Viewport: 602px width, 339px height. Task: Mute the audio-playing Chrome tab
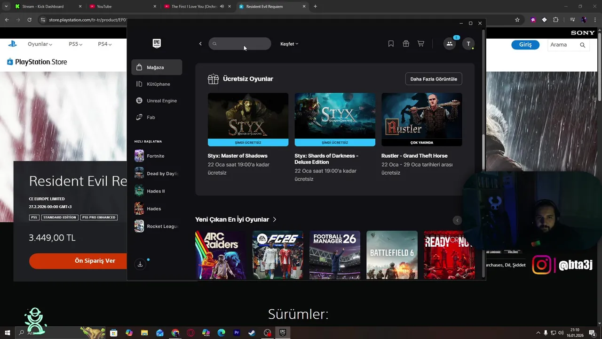(222, 7)
